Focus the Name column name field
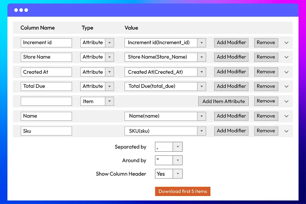This screenshot has height=204, width=306. (46, 116)
